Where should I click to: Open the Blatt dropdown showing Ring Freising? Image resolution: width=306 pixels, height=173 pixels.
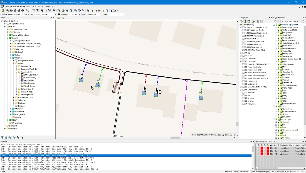pos(55,14)
